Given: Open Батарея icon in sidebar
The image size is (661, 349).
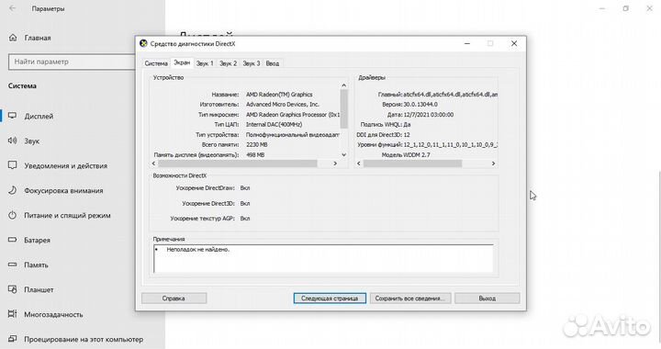Looking at the screenshot, I should pos(13,240).
